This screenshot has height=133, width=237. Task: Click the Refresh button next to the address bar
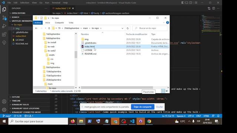coord(127,28)
